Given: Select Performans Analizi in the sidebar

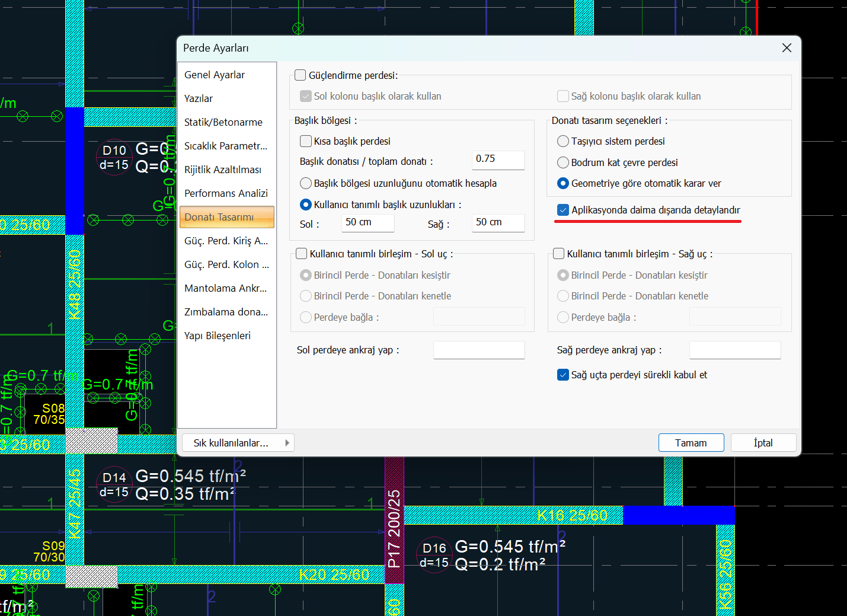Looking at the screenshot, I should pyautogui.click(x=226, y=193).
